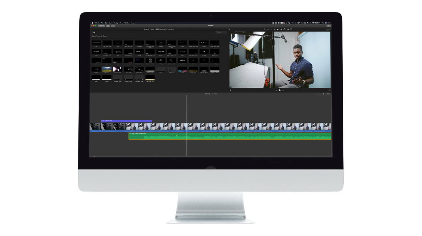Image resolution: width=422 pixels, height=236 pixels.
Task: Switch to the Backgrounds tab
Action: point(163,29)
